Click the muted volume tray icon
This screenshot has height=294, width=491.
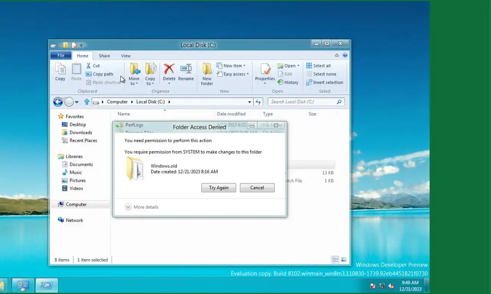tap(391, 286)
